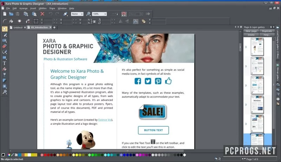Close the Untitled1 tab
Screen dimensions: 281x162
click(25, 27)
